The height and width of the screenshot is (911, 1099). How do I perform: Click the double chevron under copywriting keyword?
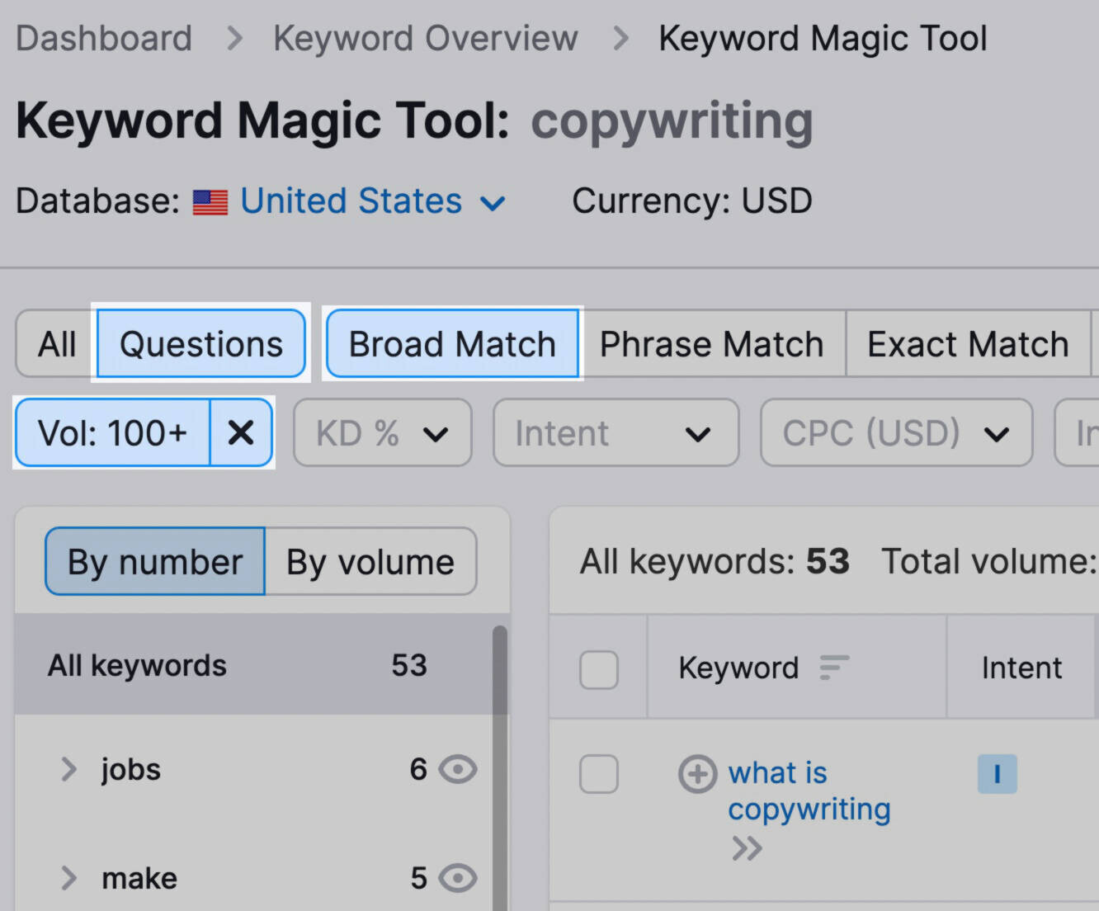(747, 848)
